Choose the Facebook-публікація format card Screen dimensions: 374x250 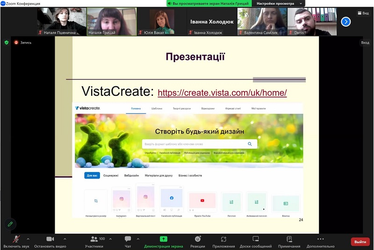172,199
